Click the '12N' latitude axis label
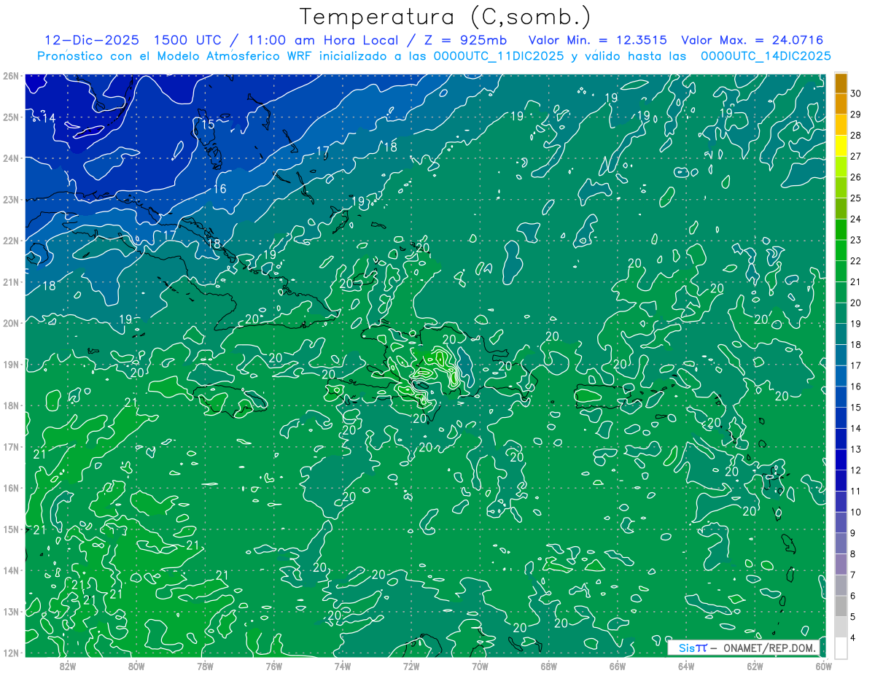The image size is (875, 676). point(10,653)
